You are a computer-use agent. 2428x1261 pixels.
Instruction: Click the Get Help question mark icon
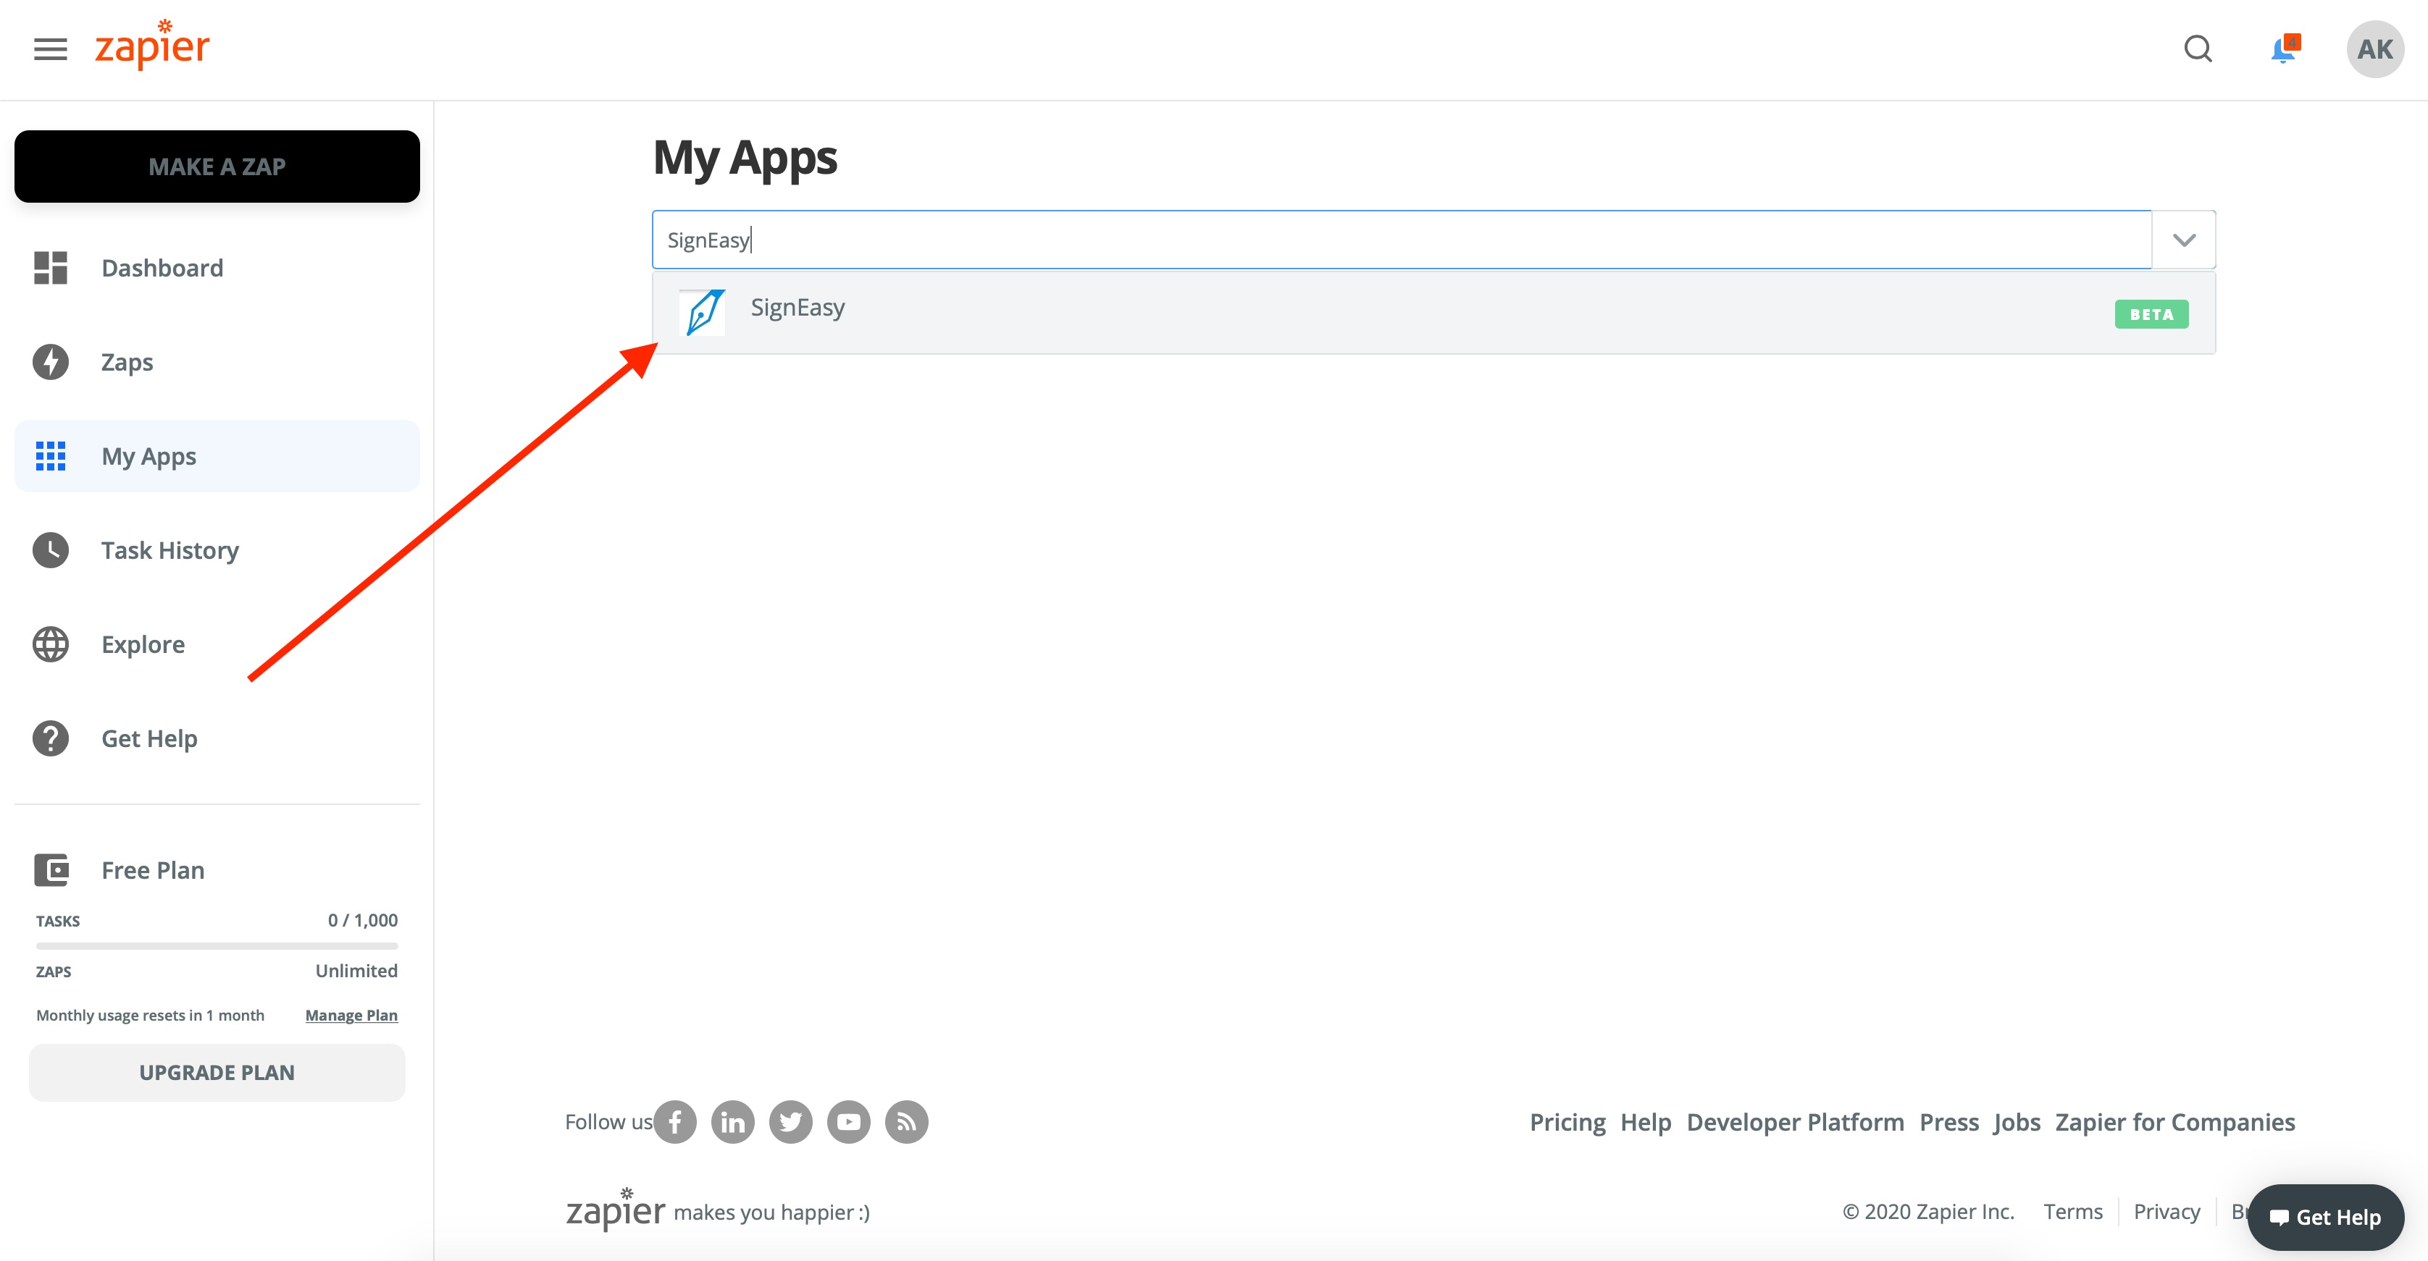point(51,738)
